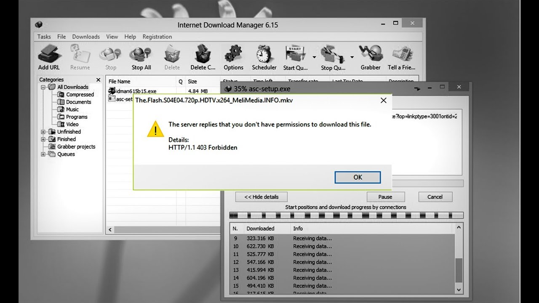Viewport: 539px width, 303px height.
Task: Open the Grabber tool icon
Action: [371, 58]
